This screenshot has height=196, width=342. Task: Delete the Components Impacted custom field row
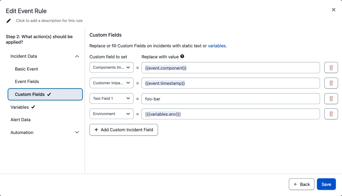tap(331, 68)
